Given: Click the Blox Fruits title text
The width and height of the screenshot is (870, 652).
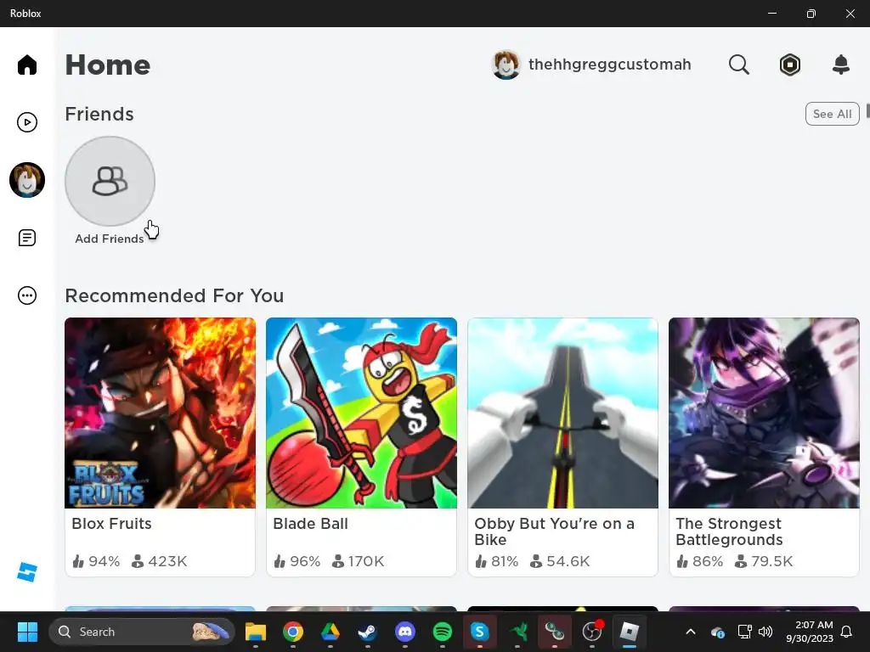Looking at the screenshot, I should [111, 523].
